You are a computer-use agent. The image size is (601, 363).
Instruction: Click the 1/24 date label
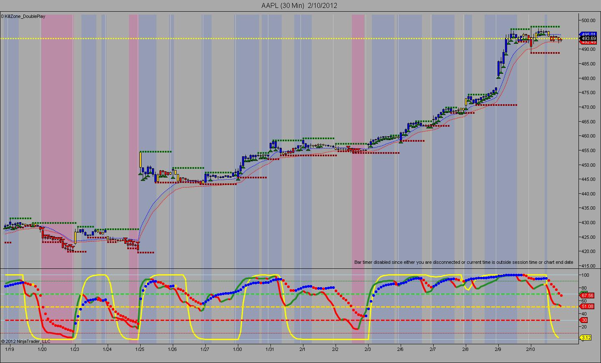pos(107,349)
